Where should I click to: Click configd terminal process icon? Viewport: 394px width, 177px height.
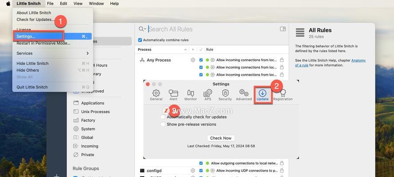click(142, 170)
